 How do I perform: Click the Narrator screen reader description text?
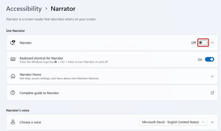pos(51,19)
